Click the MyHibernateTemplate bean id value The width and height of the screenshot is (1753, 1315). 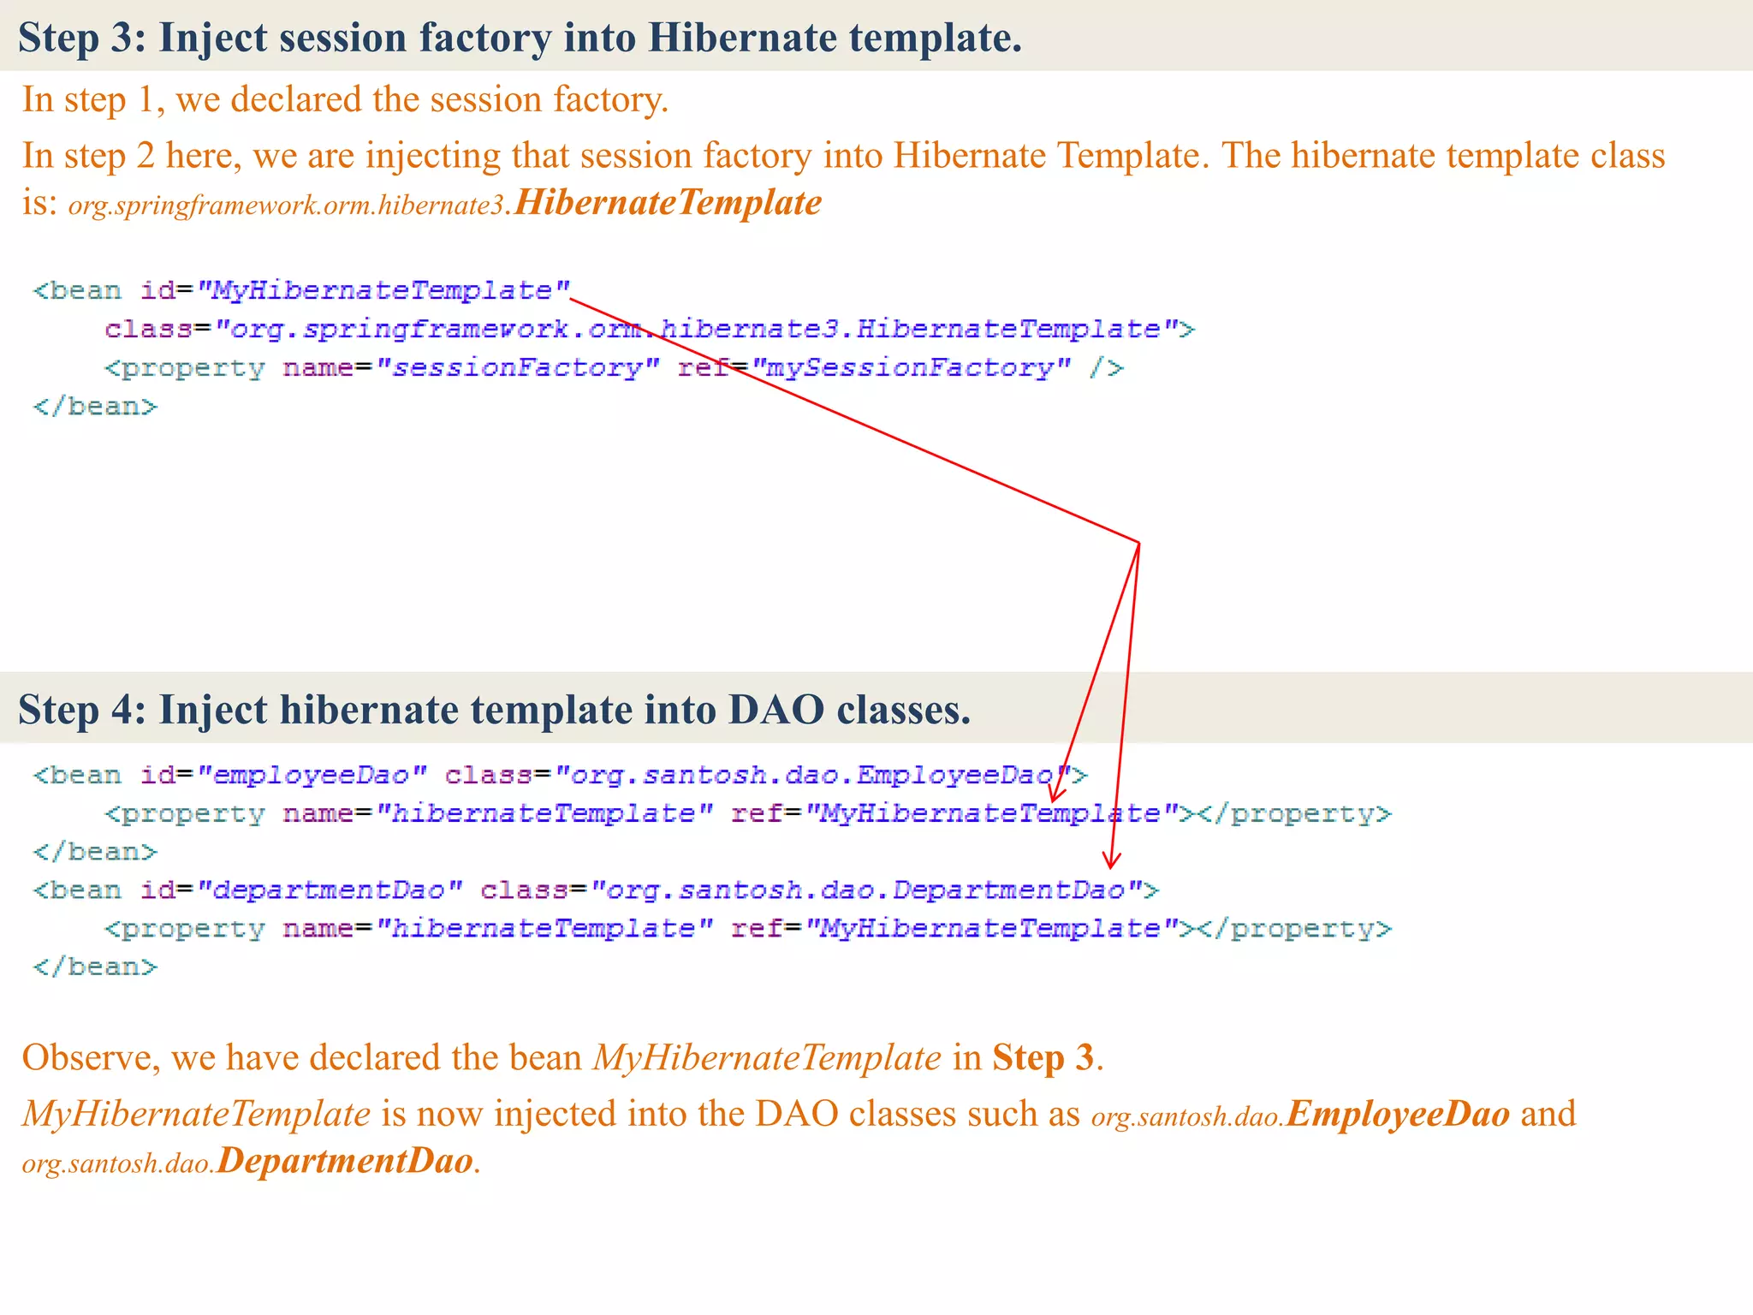click(x=383, y=291)
